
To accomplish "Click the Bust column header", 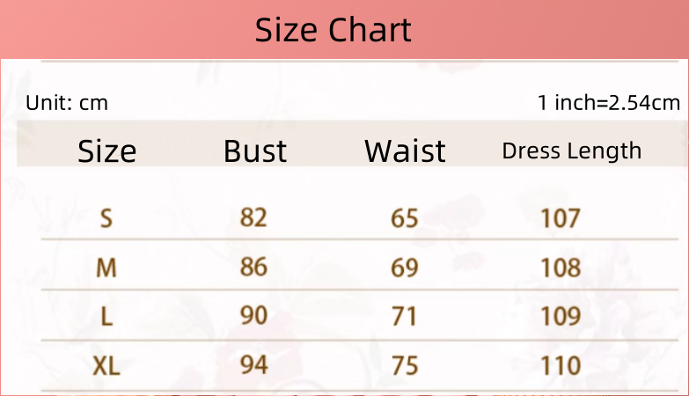I will point(255,151).
